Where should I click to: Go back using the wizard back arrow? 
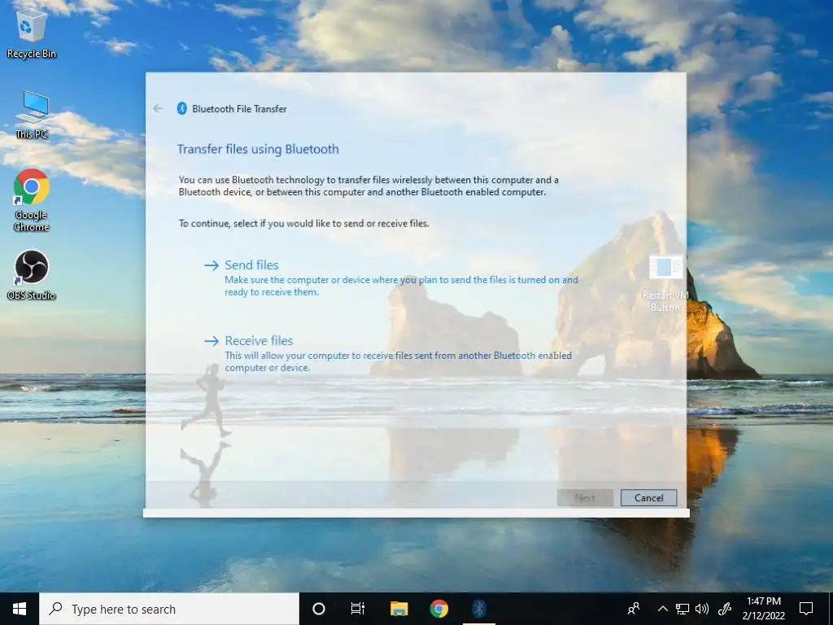pos(158,108)
